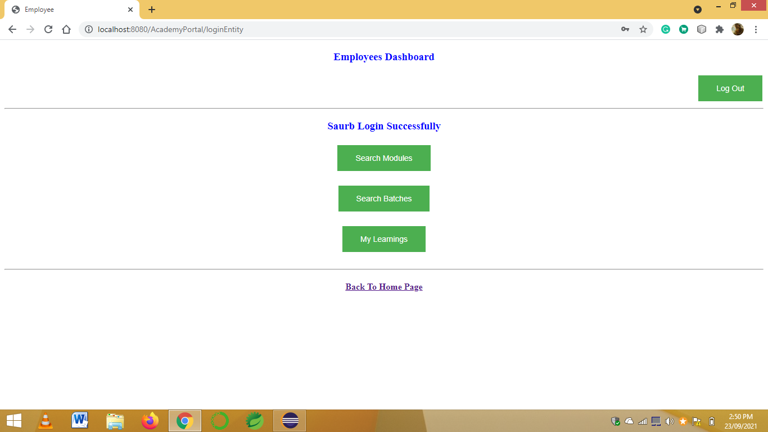Open File Explorer from taskbar
Viewport: 768px width, 432px height.
(115, 421)
